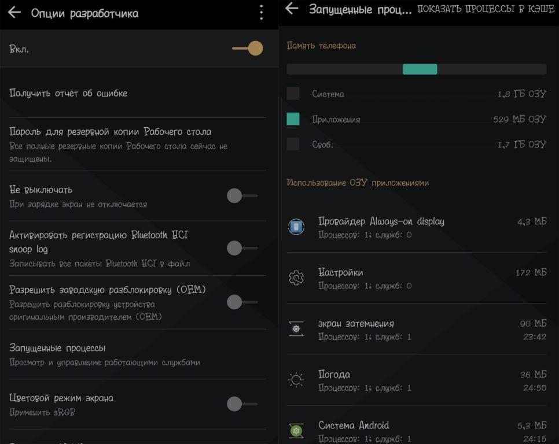
Task: Tap the 24:50 uptime of Погода
Action: (x=534, y=387)
